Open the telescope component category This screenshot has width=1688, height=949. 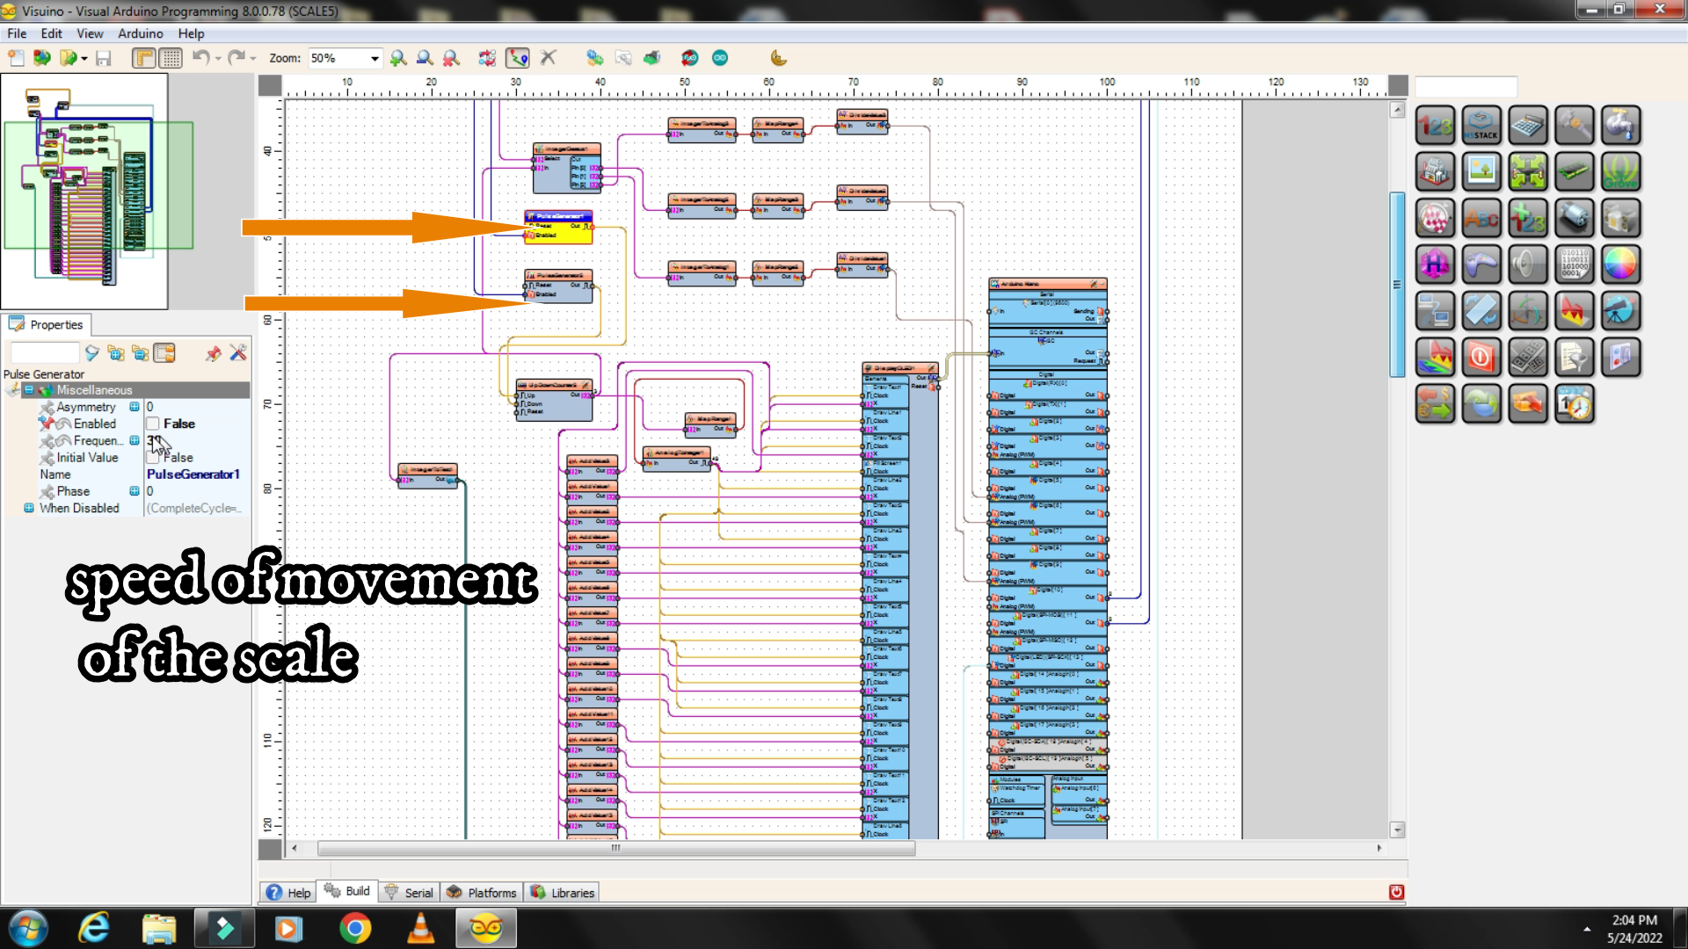[1621, 311]
